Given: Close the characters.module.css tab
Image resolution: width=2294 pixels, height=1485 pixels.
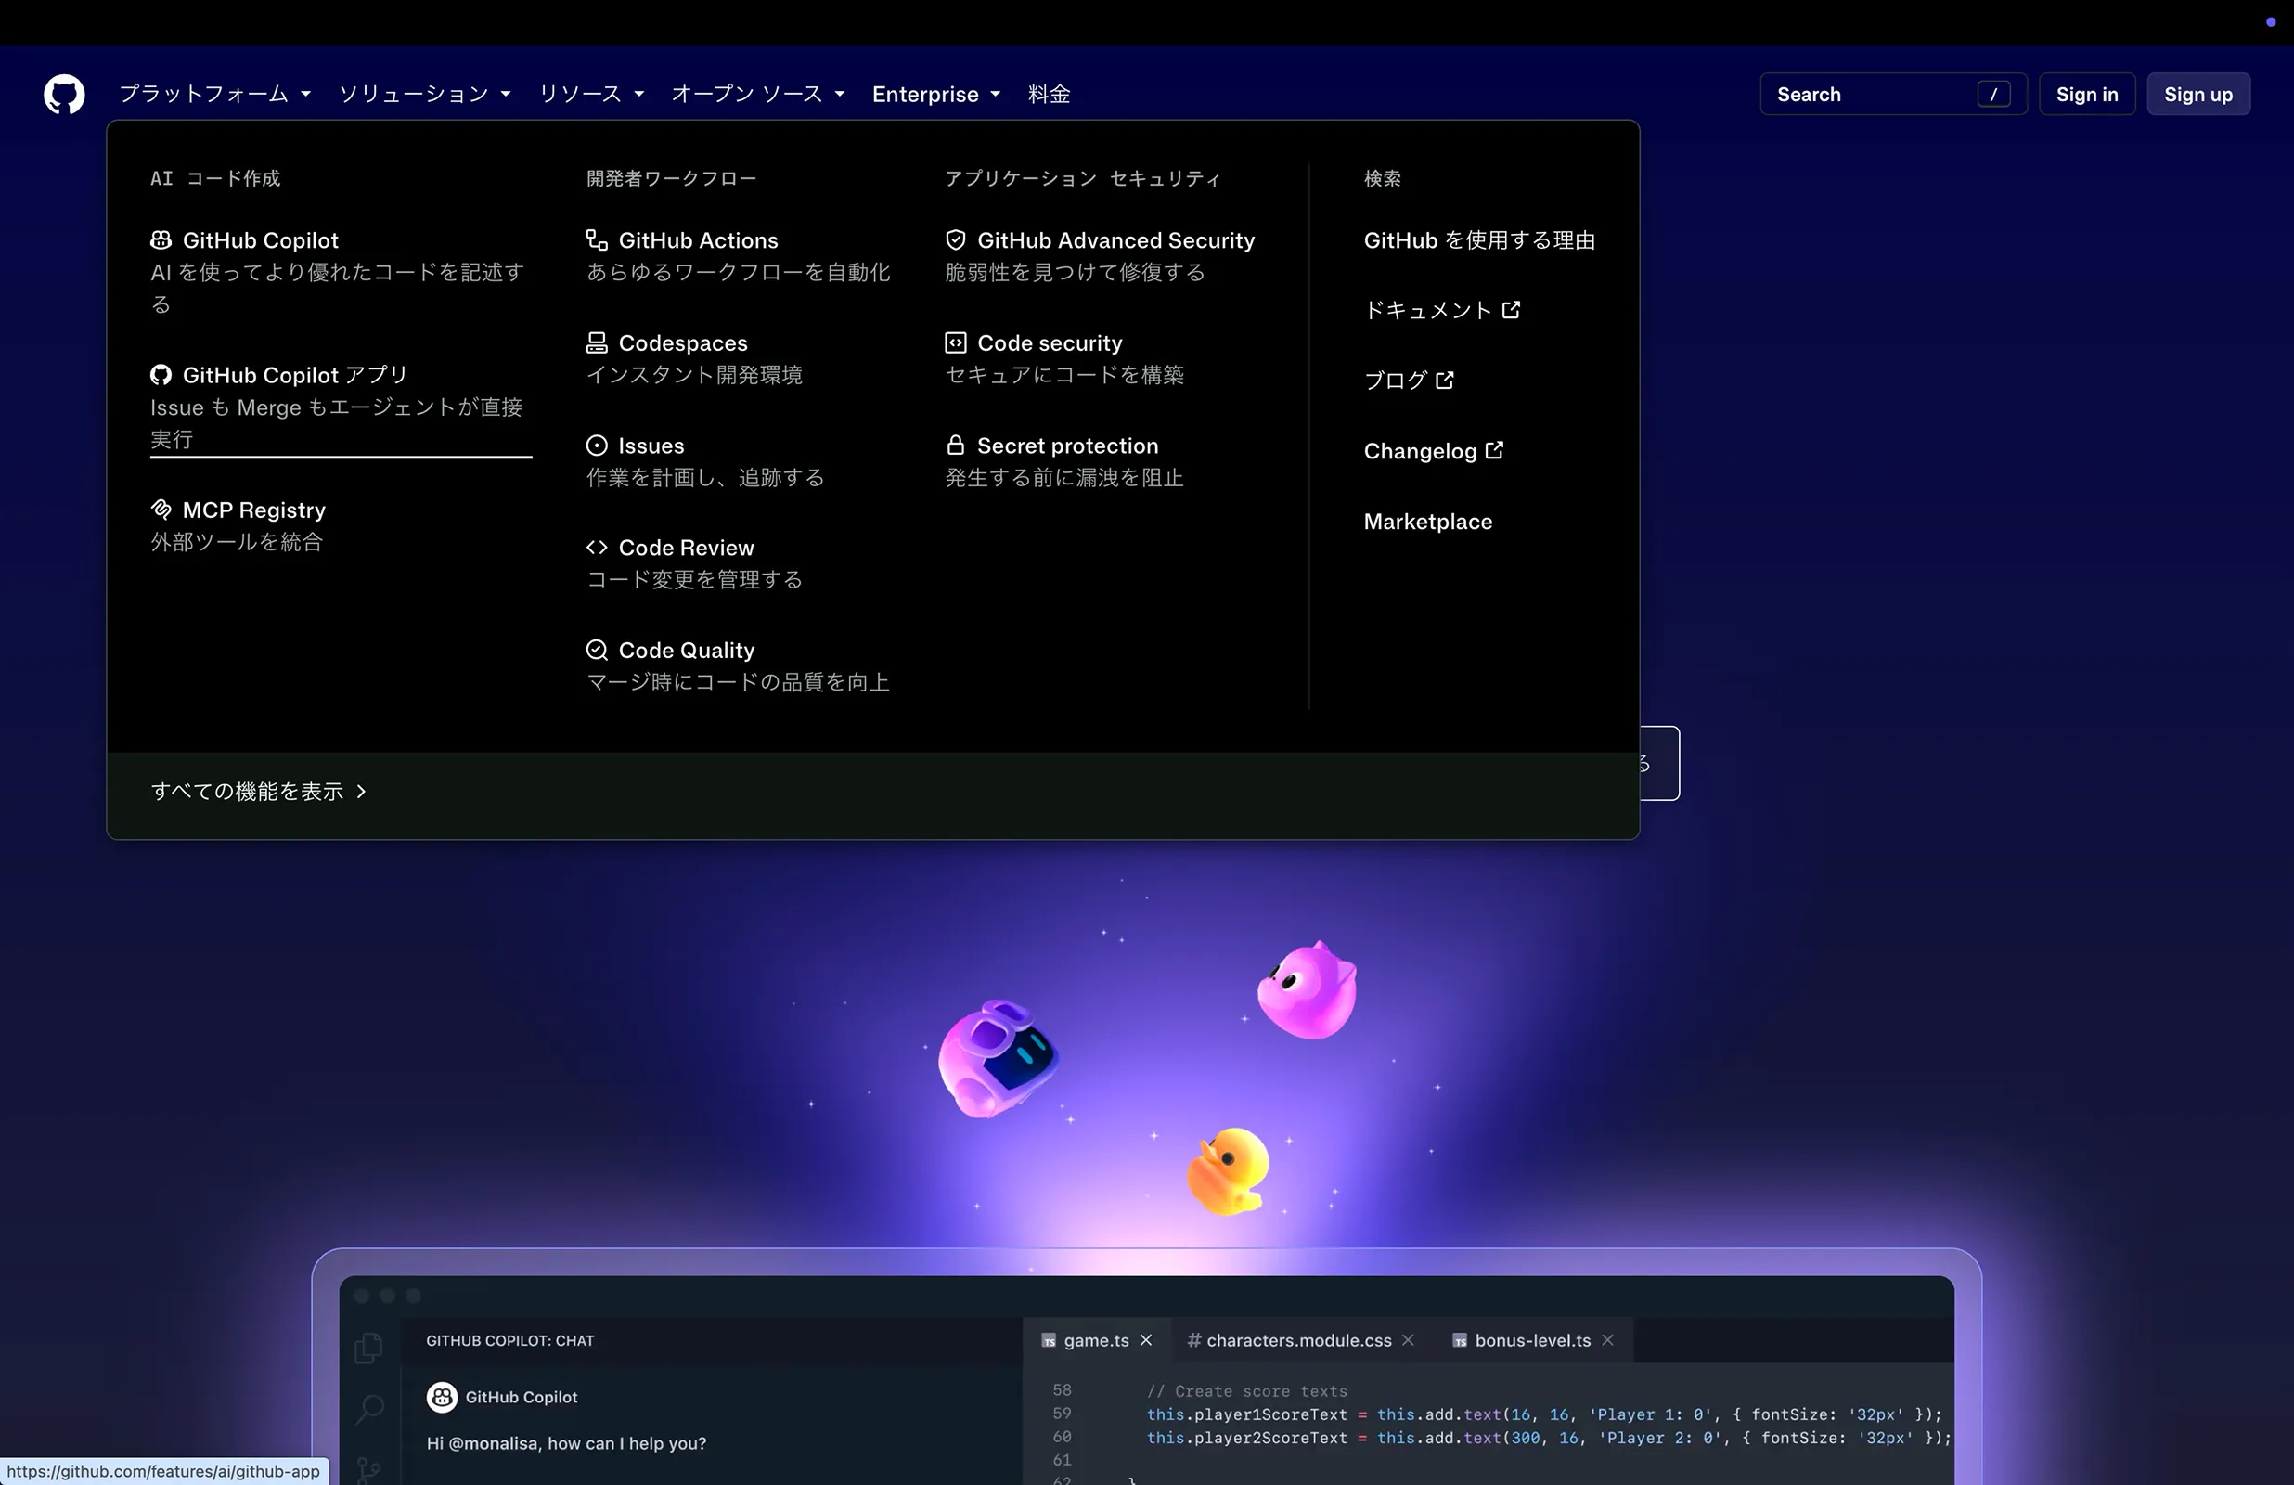Looking at the screenshot, I should tap(1408, 1340).
